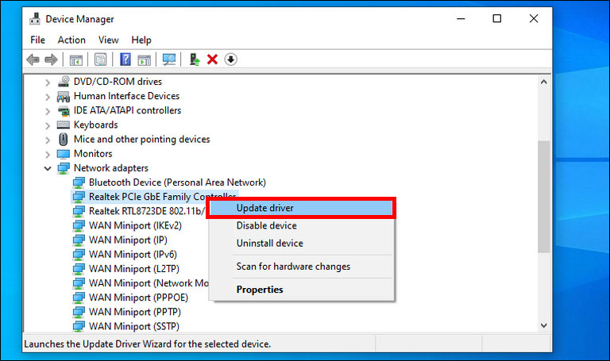
Task: Click the Forward arrow toolbar icon
Action: [x=52, y=60]
